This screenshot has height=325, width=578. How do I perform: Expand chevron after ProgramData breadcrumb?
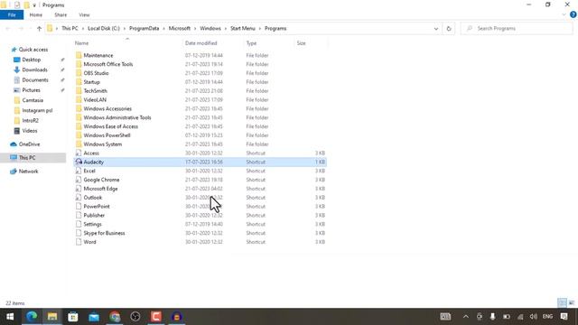coord(164,28)
